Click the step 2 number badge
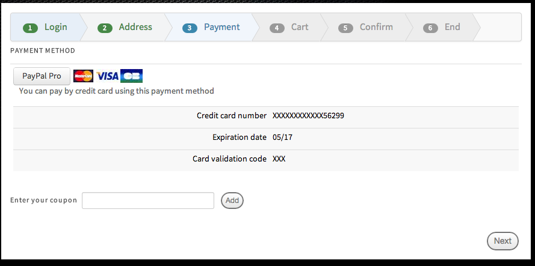535x266 pixels. [x=105, y=28]
